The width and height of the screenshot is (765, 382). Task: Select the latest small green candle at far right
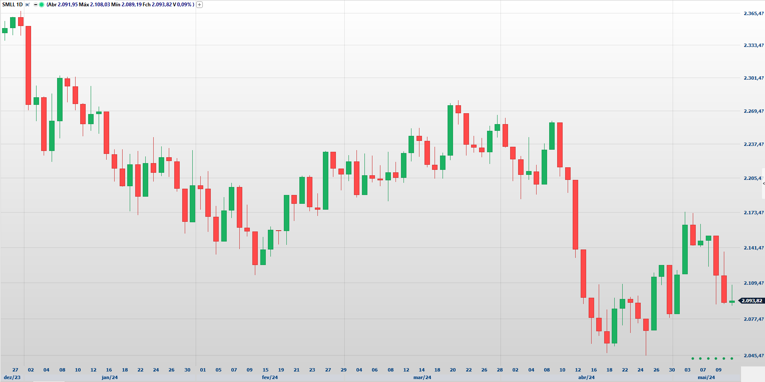click(x=732, y=301)
